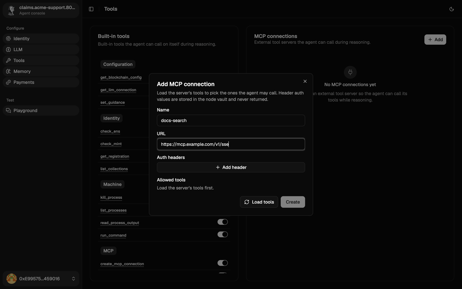Toggle the run_command switch

[x=223, y=234]
